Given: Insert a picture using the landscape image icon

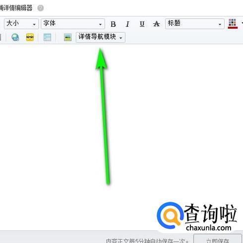Looking at the screenshot, I should 67,37.
